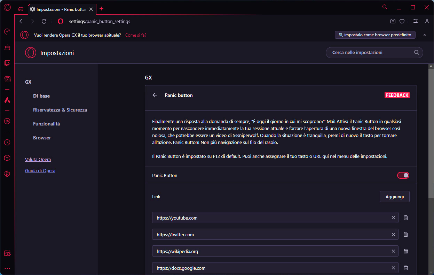Set Opera GX as default browser button

pyautogui.click(x=375, y=35)
